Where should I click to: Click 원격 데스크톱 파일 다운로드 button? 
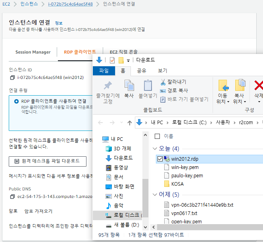(x=48, y=161)
